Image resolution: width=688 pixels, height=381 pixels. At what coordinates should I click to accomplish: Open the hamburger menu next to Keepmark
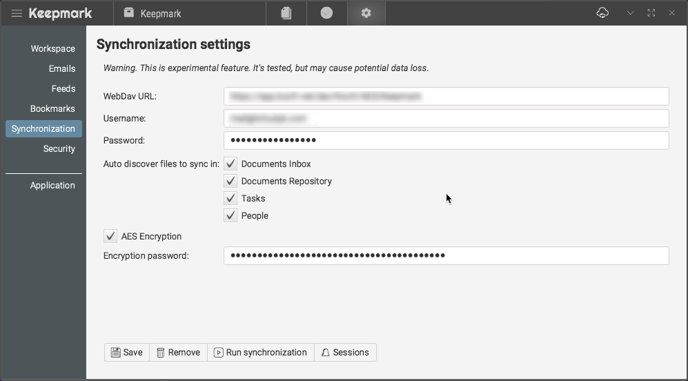click(x=17, y=13)
